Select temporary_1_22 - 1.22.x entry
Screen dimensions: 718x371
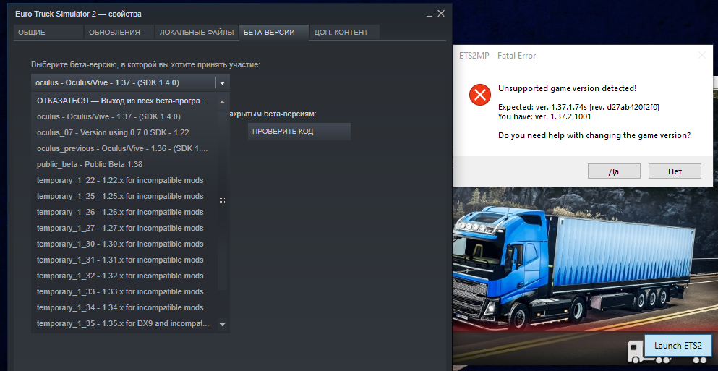point(124,180)
